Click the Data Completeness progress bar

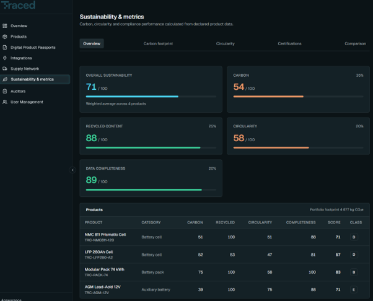[151, 190]
